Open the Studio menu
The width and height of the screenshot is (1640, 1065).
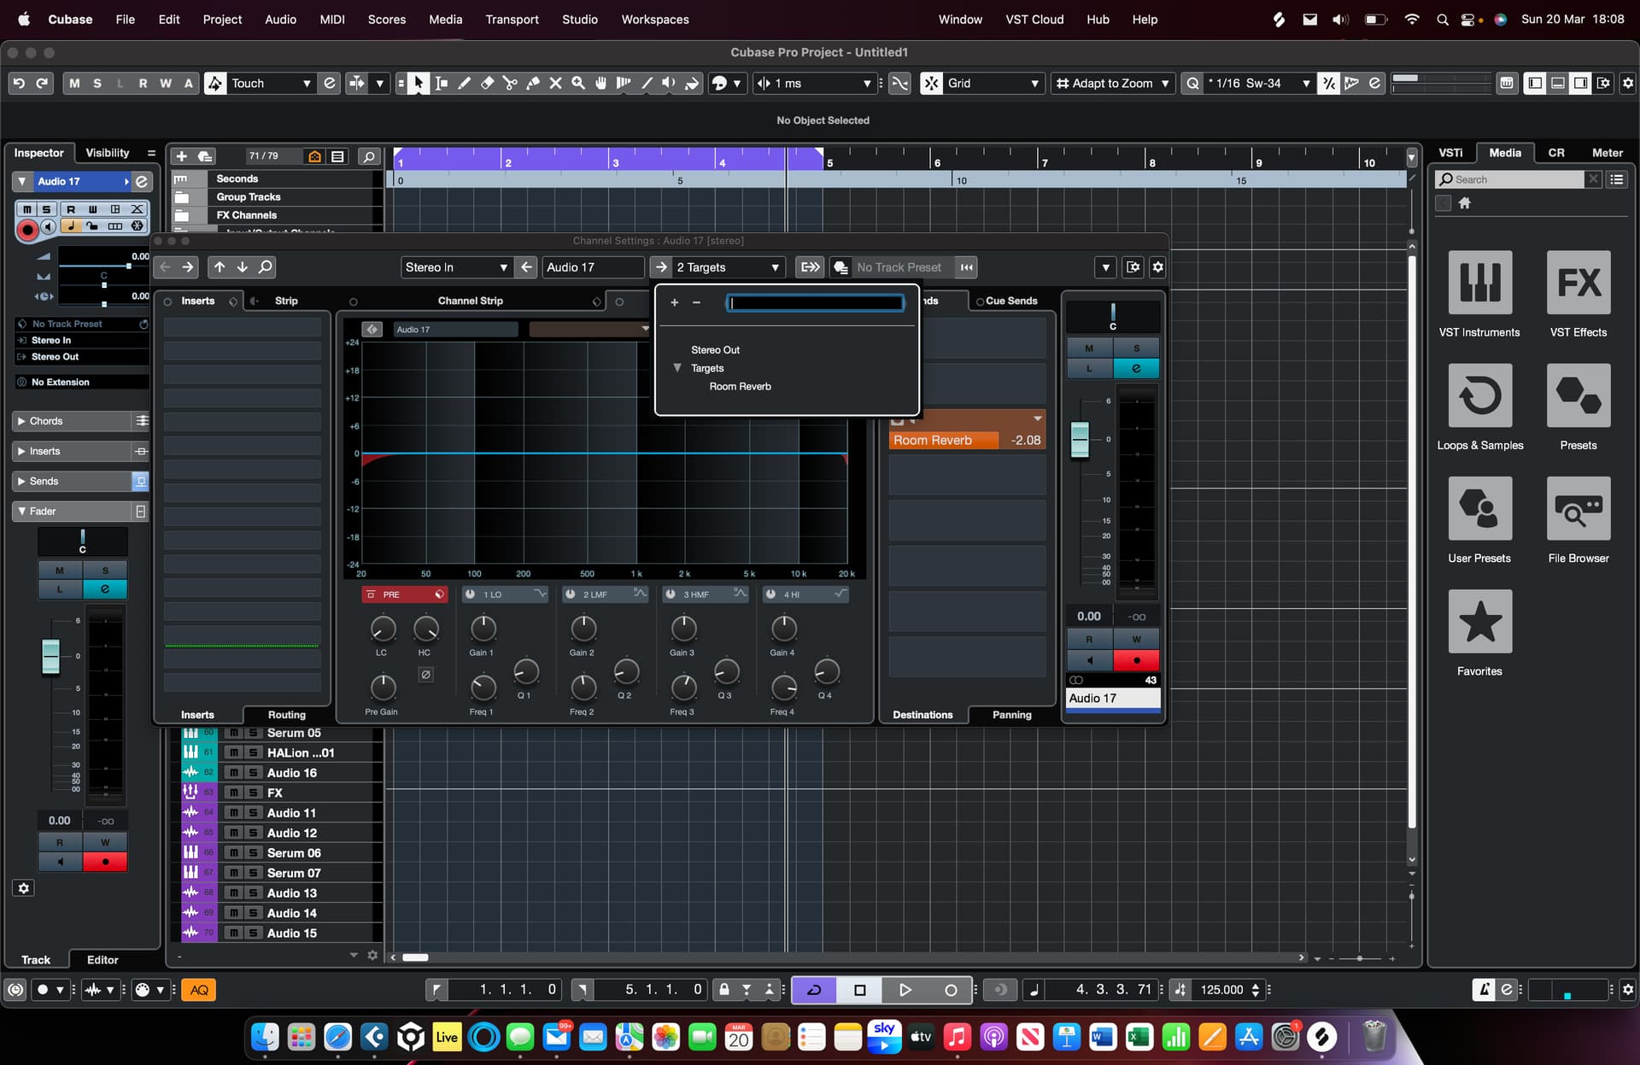[579, 19]
